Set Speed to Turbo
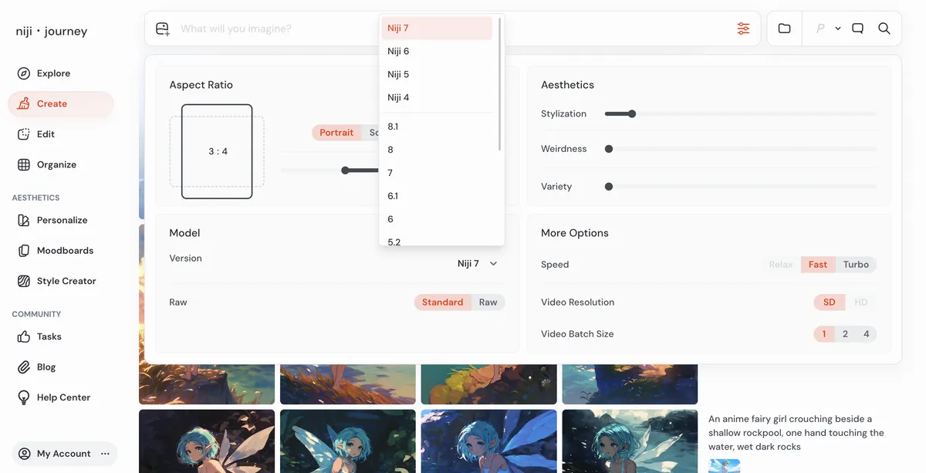The height and width of the screenshot is (473, 926). pos(856,265)
